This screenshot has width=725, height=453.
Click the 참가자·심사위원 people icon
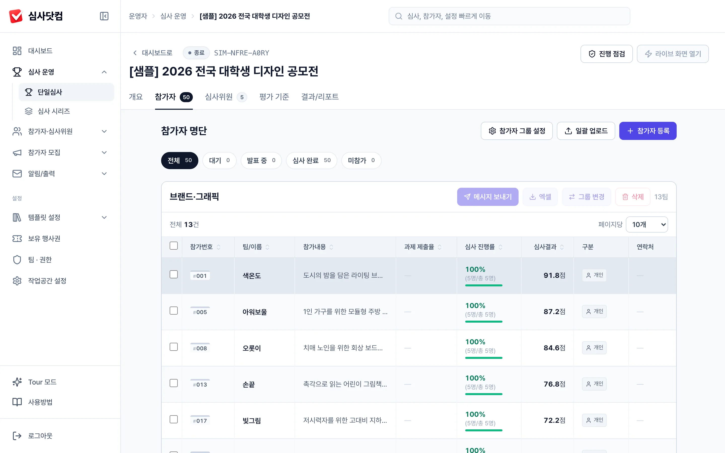pyautogui.click(x=17, y=131)
